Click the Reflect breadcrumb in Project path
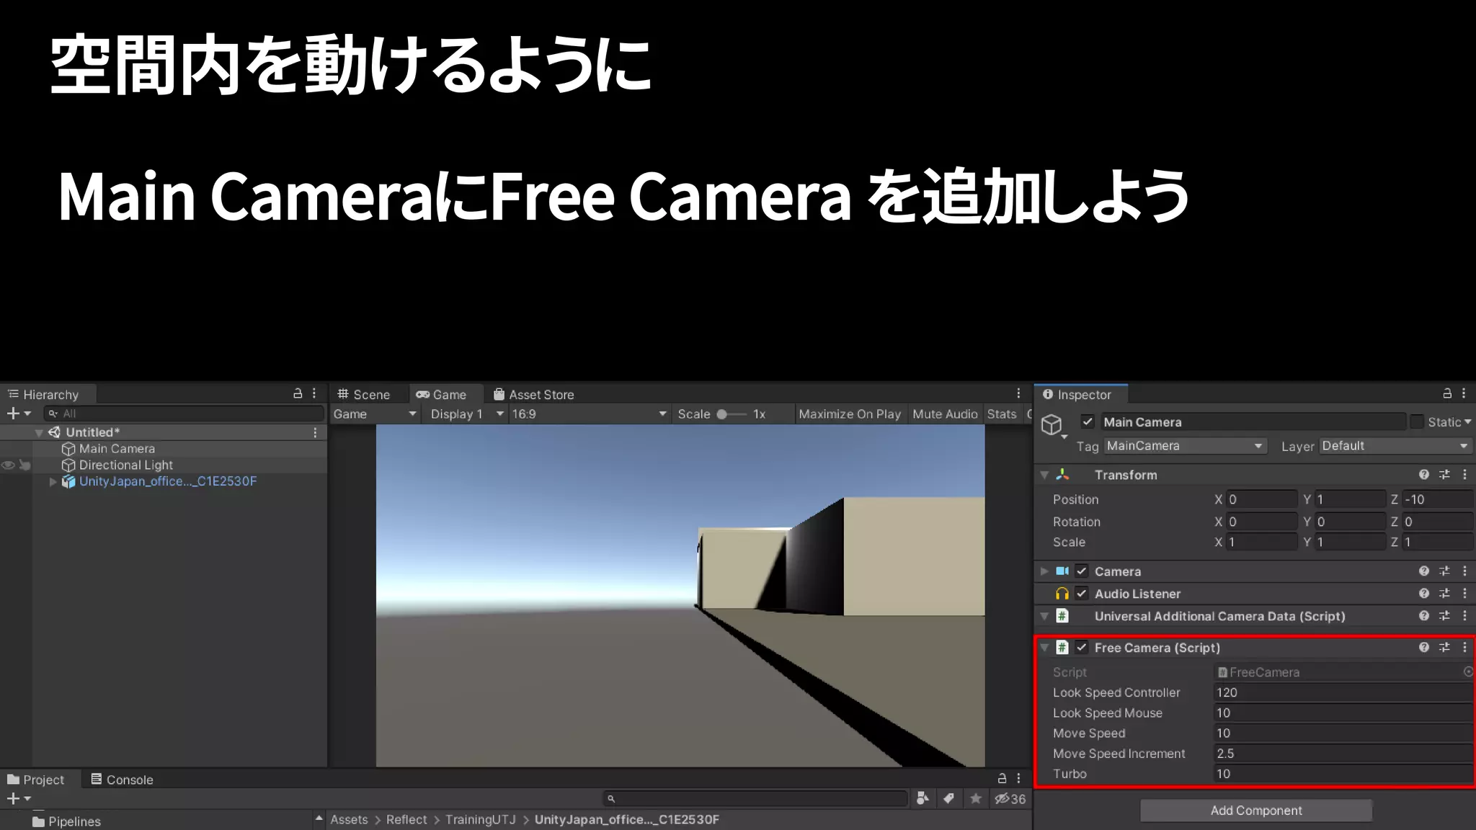 (406, 820)
